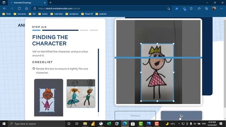
Task: Select the bottom-left crop box handle
Action: click(141, 101)
